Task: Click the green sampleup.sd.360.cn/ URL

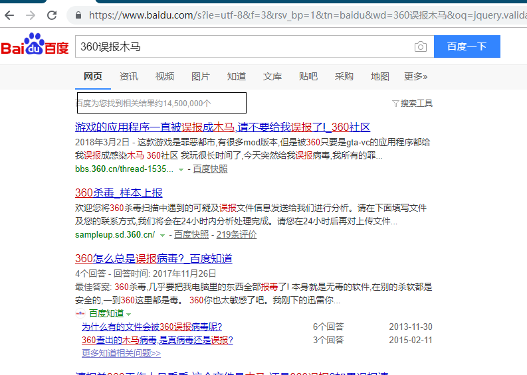Action: coord(115,235)
